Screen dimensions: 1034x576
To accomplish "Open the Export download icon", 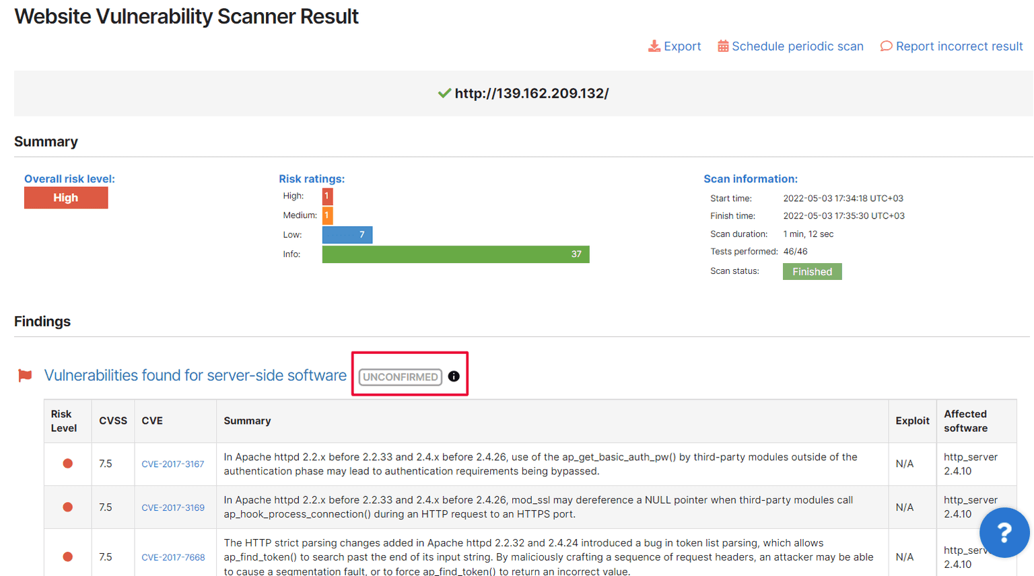I will click(654, 46).
